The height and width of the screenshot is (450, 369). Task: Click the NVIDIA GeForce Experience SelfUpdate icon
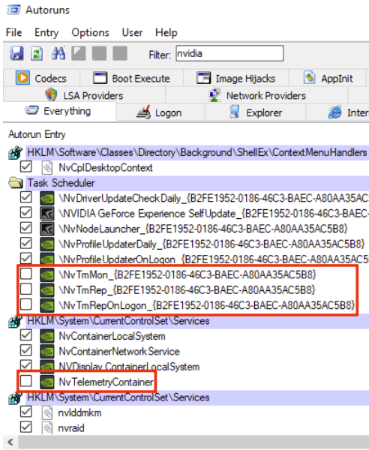coord(46,214)
